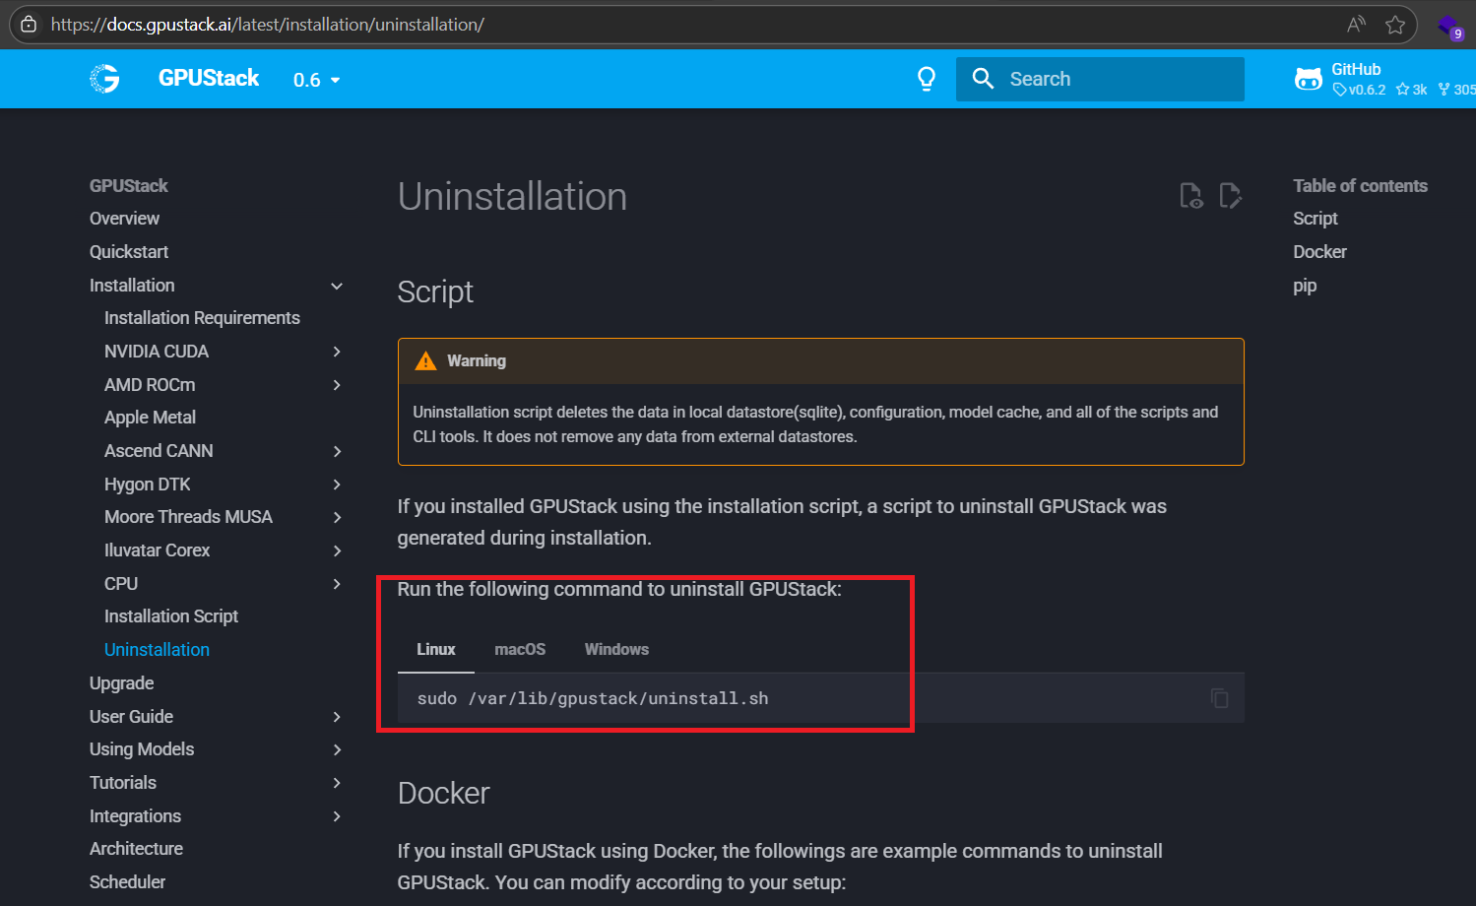Click the Warning admonition title

click(477, 361)
